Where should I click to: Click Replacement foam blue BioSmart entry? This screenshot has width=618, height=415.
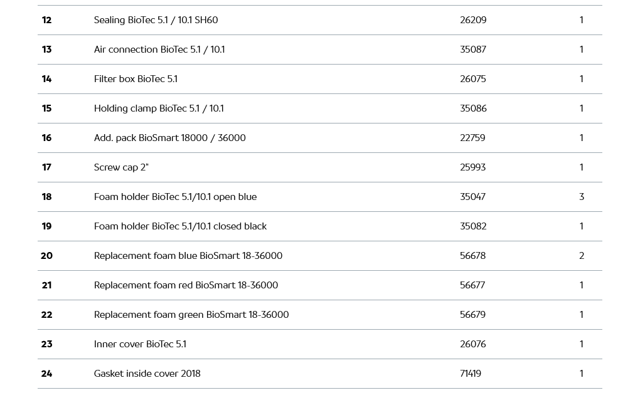188,256
